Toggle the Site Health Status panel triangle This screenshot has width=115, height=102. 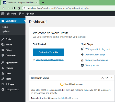click(112, 78)
